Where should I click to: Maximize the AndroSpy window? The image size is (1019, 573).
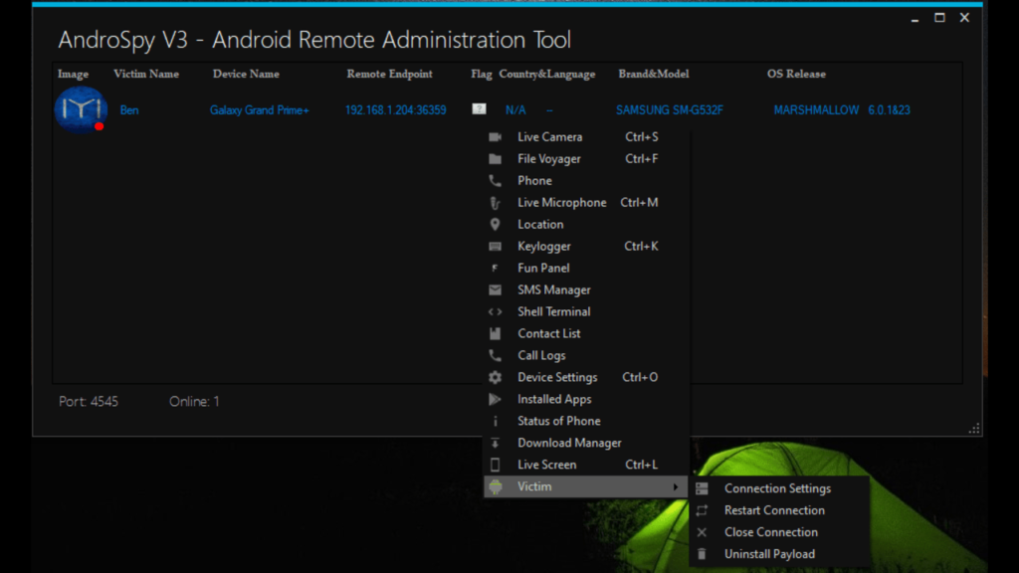[939, 18]
